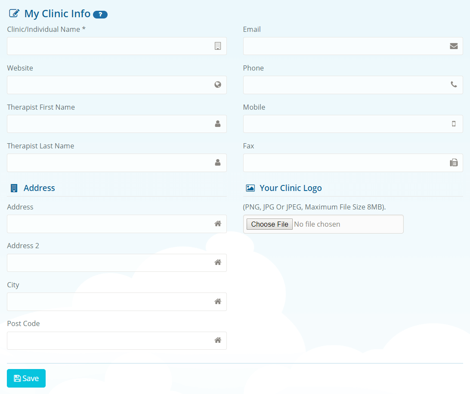Click the globe icon in the Website field
This screenshot has width=470, height=394.
[218, 85]
